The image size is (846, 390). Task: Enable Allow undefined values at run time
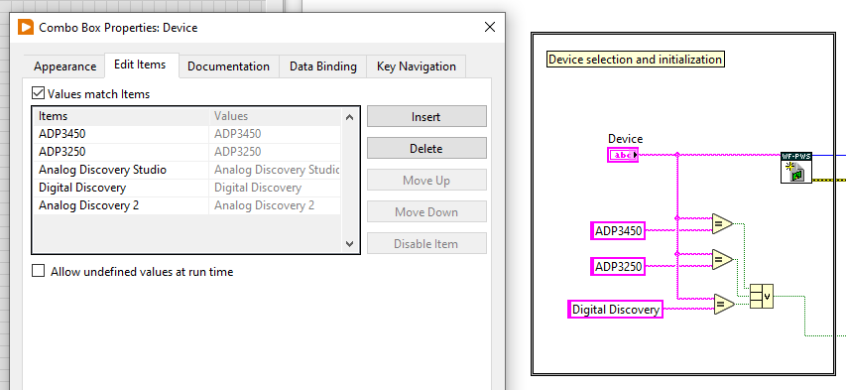point(38,271)
